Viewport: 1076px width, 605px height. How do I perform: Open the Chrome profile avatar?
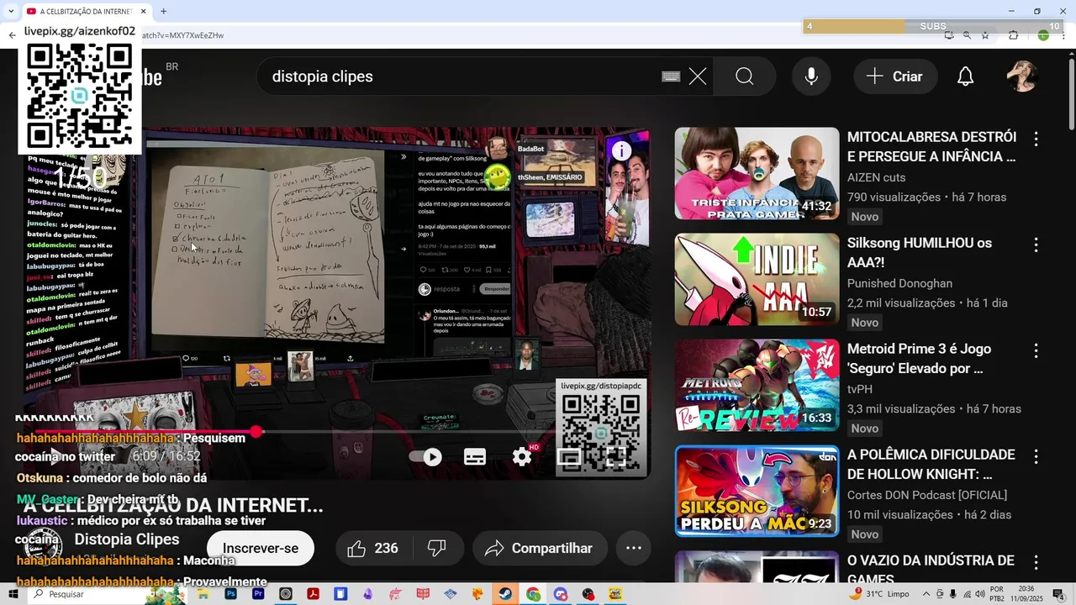click(x=1042, y=35)
